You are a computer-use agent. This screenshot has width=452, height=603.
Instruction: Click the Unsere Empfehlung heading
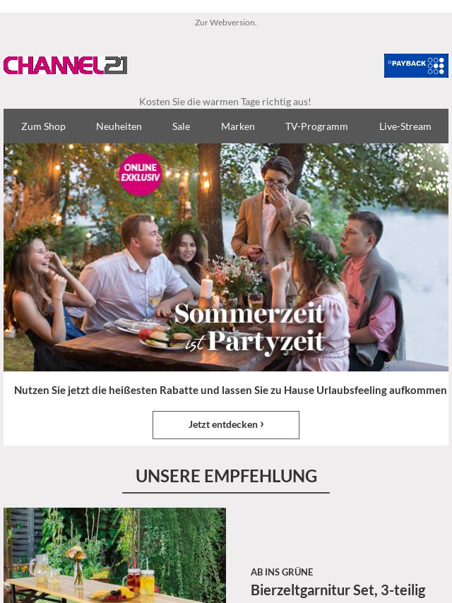pos(226,476)
